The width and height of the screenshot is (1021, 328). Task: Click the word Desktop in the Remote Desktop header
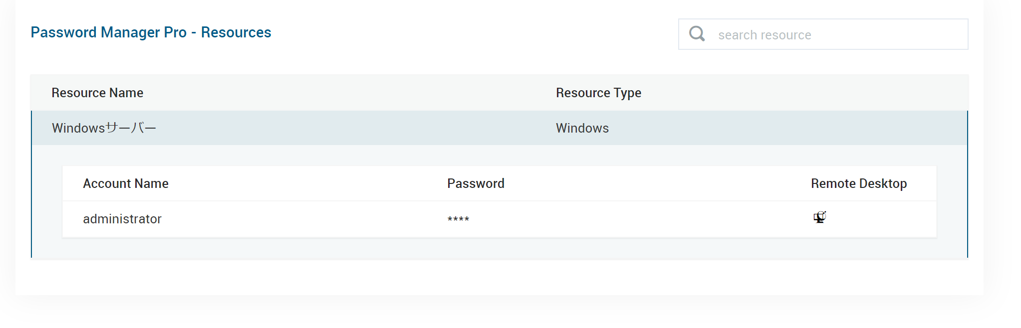[x=883, y=183]
